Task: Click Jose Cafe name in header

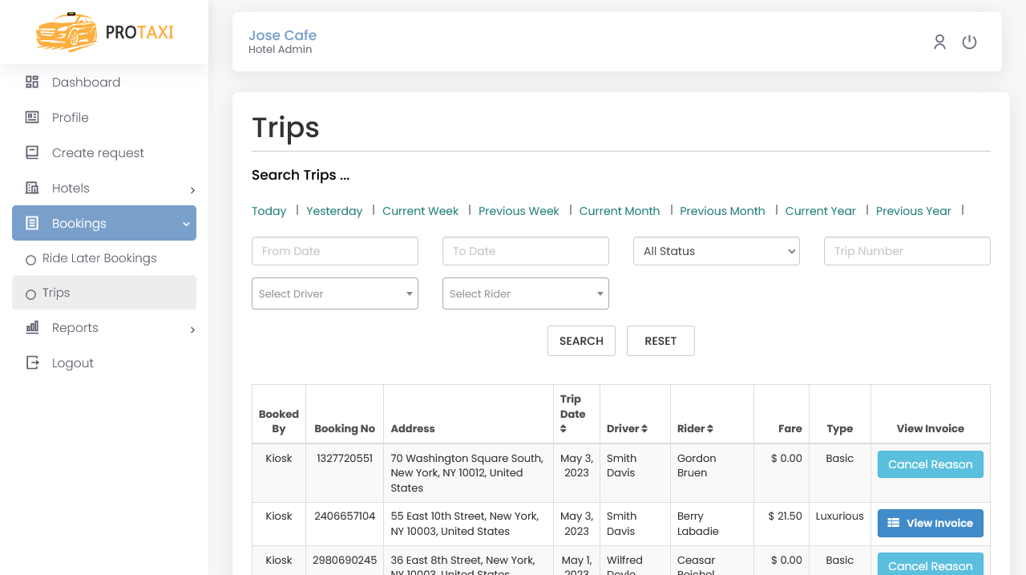Action: pos(282,35)
